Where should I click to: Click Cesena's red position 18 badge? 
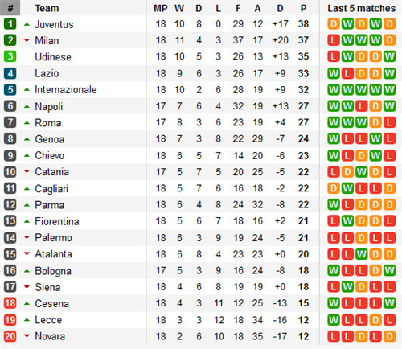click(x=10, y=303)
